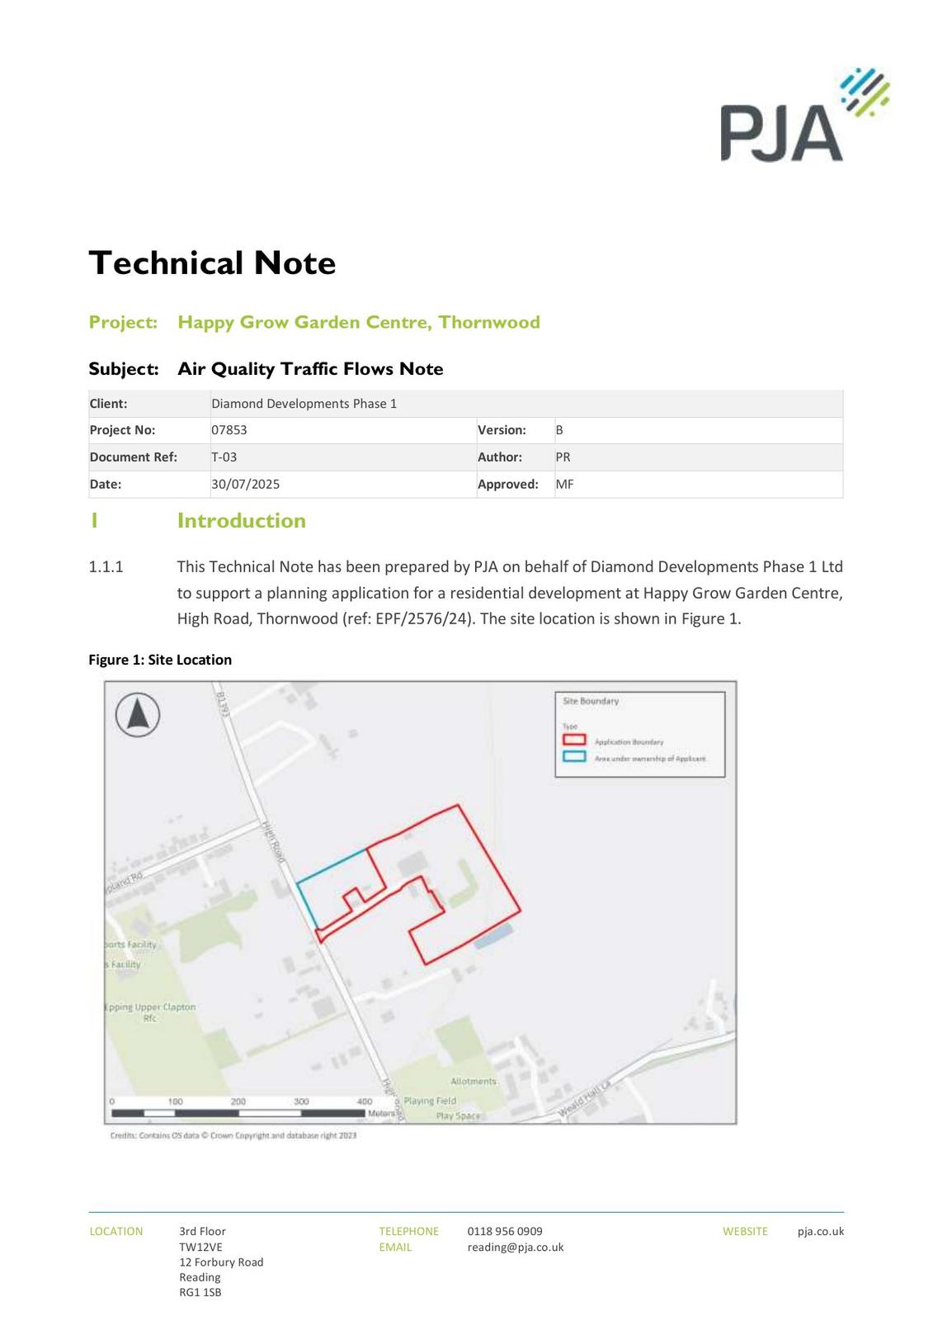The image size is (933, 1321).
Task: Click the PJA company logo
Action: tap(803, 116)
